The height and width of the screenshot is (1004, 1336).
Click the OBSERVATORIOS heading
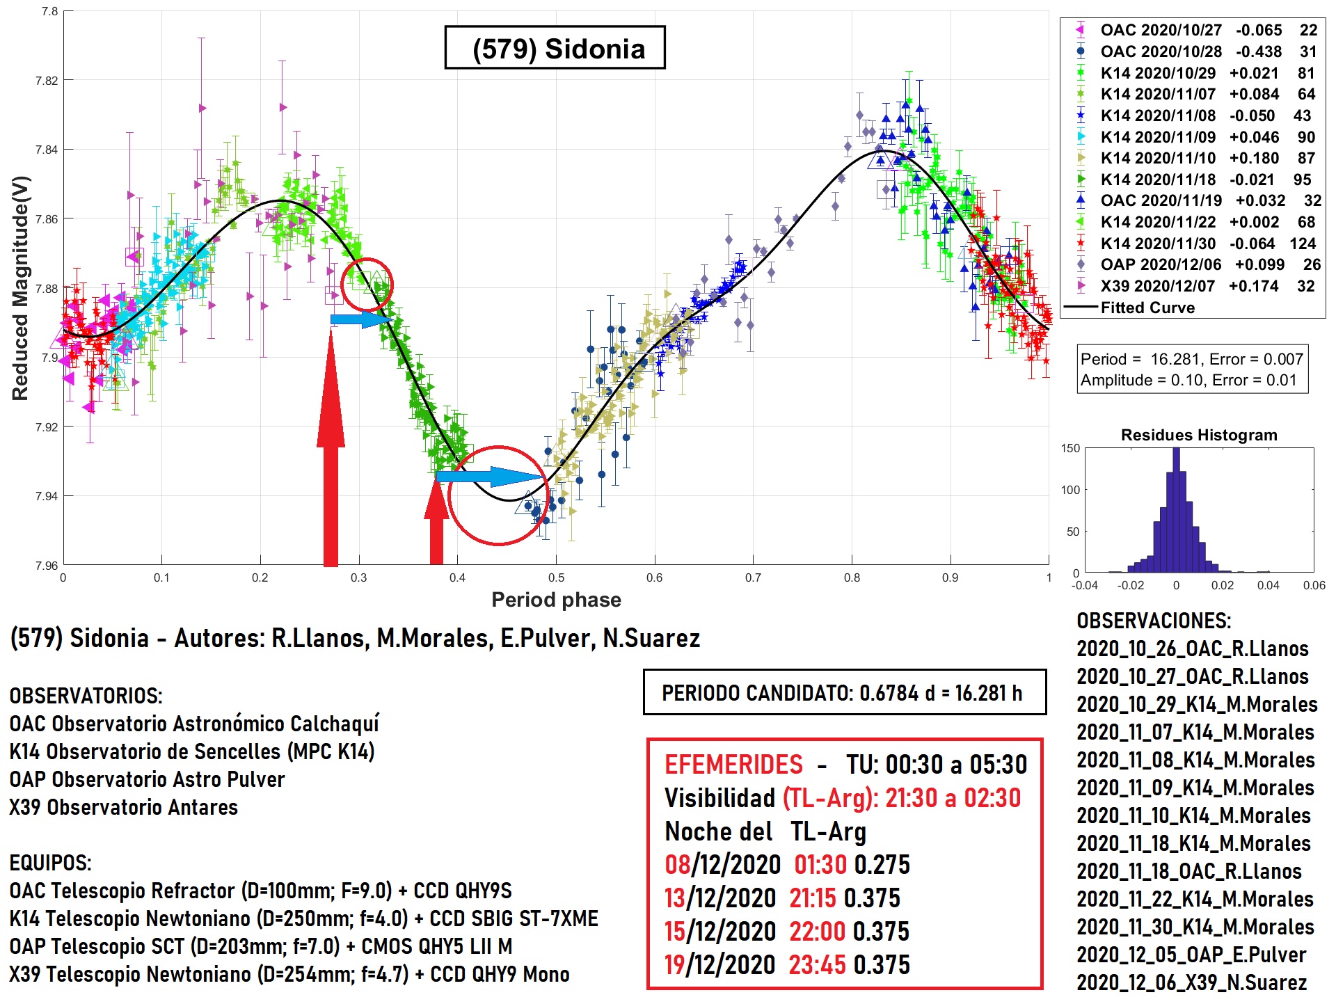pos(86,696)
